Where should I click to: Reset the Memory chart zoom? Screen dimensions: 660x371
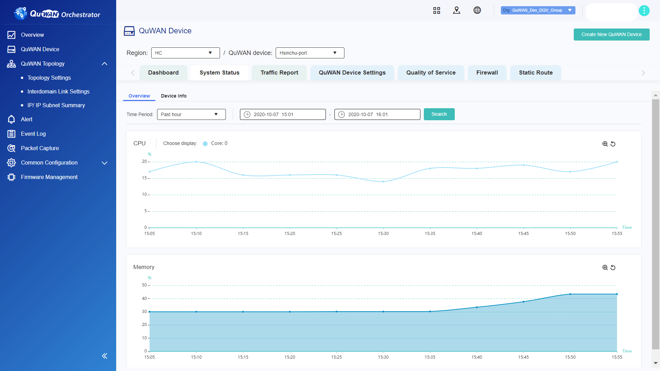[613, 268]
